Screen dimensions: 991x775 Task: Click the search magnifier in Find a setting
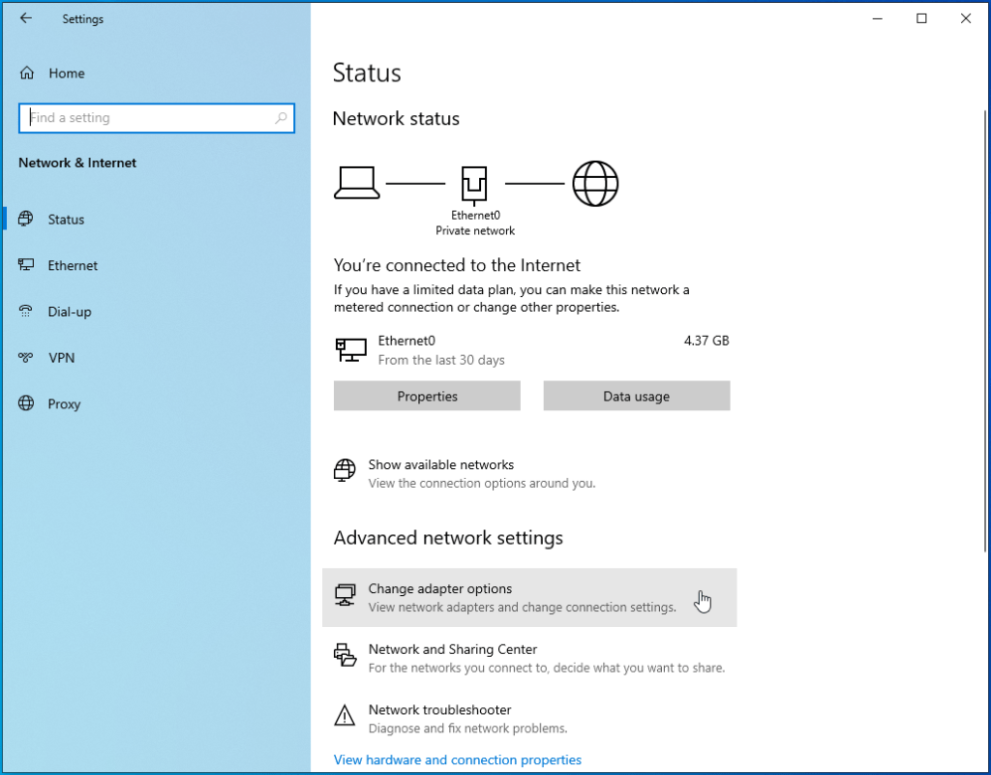point(281,117)
